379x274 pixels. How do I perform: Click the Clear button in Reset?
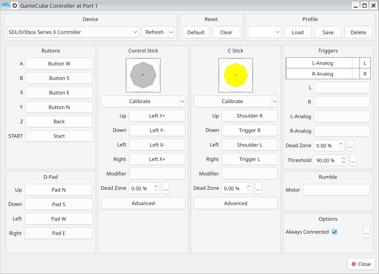pyautogui.click(x=226, y=32)
